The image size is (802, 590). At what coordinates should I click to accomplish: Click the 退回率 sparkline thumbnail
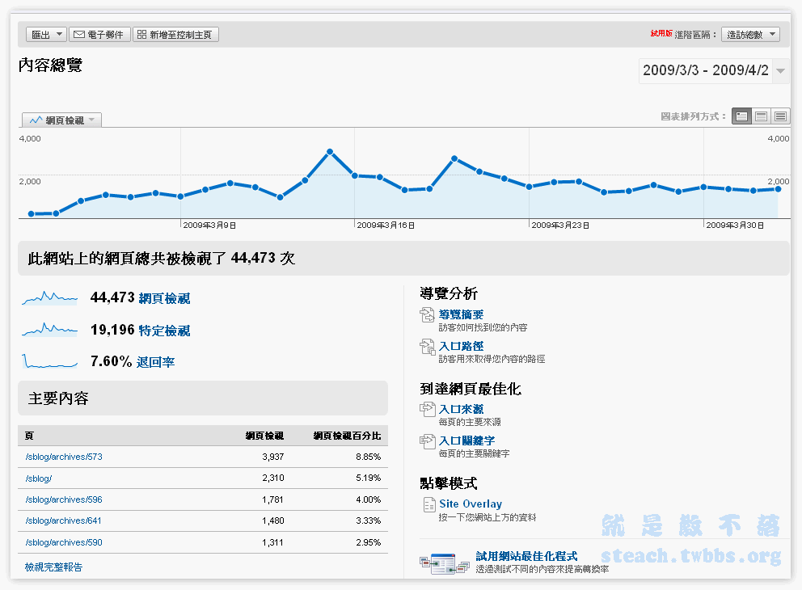50,361
